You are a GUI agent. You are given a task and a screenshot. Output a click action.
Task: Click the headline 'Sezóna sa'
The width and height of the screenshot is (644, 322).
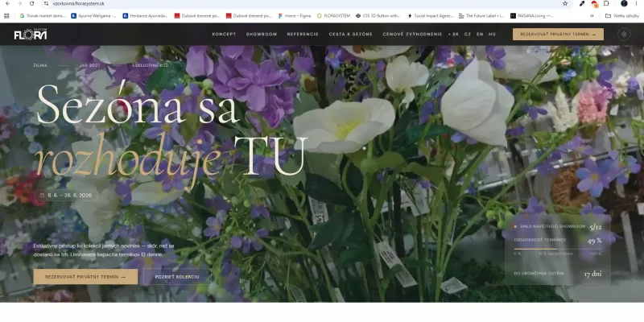click(x=138, y=105)
